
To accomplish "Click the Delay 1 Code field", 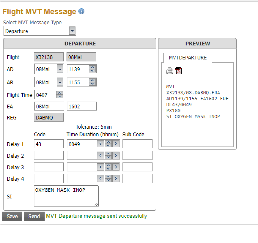I will (49, 144).
